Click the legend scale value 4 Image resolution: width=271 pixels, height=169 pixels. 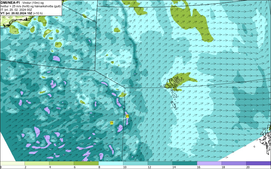pos(50,167)
